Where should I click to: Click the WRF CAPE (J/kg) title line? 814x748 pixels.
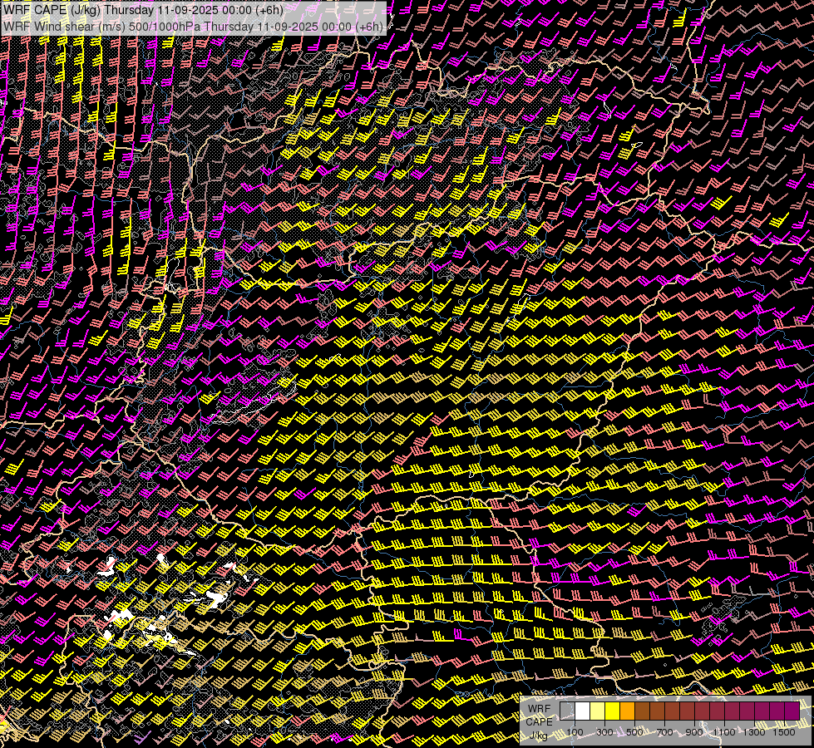[x=142, y=11]
